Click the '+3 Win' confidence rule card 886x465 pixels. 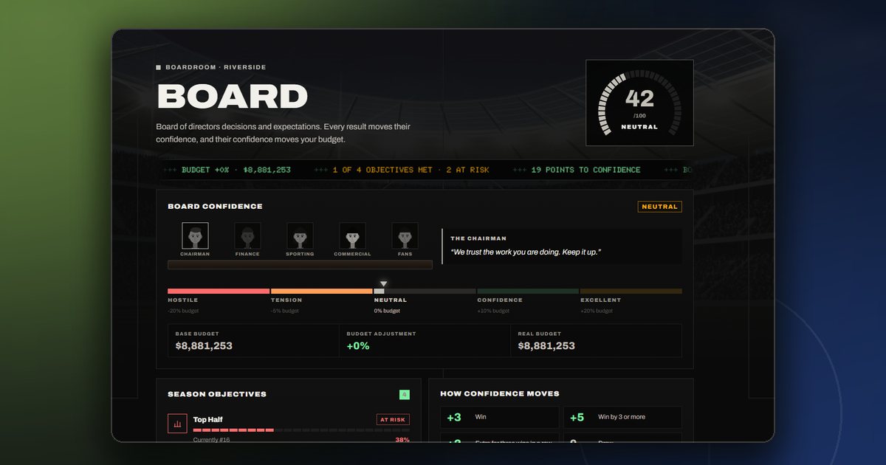coord(500,417)
